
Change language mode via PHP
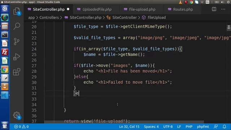pyautogui.click(x=189, y=127)
